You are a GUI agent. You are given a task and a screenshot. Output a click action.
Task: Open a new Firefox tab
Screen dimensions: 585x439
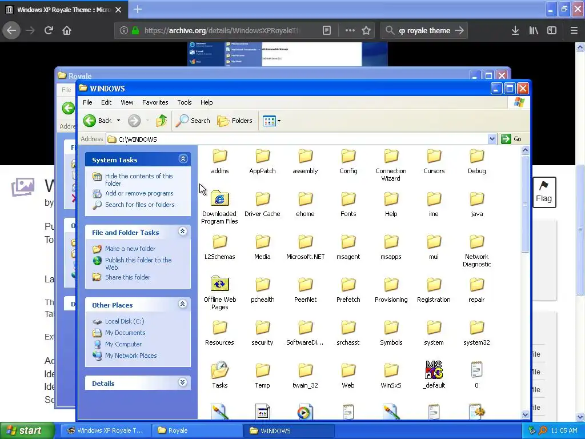coord(138,9)
